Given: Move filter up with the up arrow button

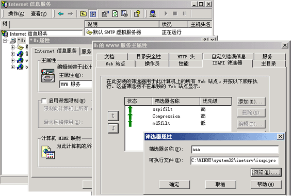Looking at the screenshot, I should 113,116.
